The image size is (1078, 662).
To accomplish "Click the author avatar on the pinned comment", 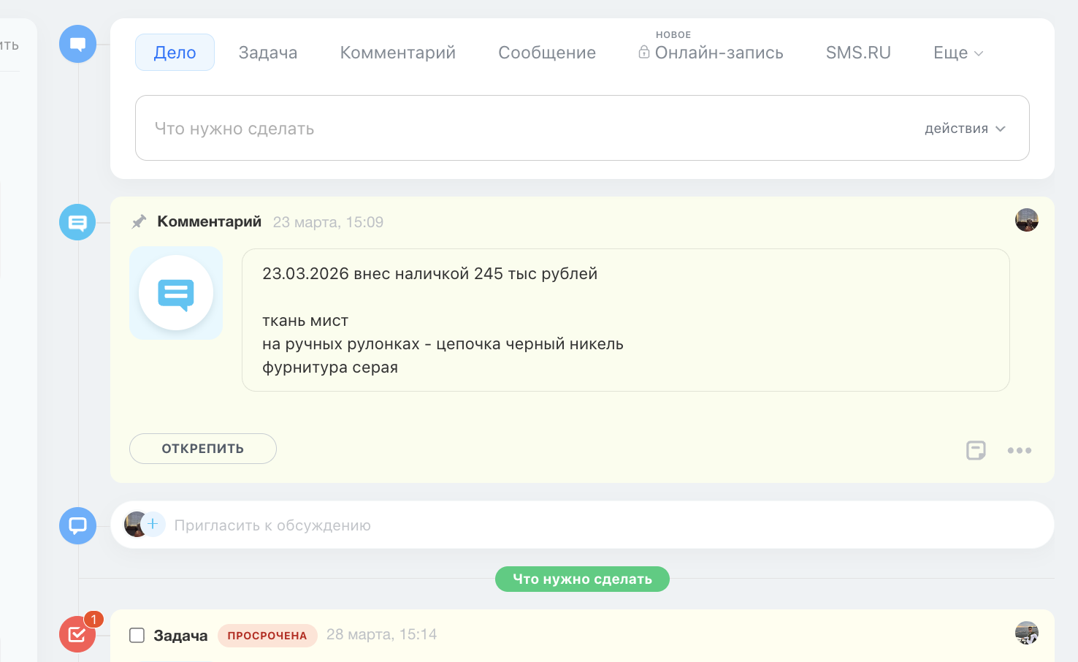I will point(1027,220).
